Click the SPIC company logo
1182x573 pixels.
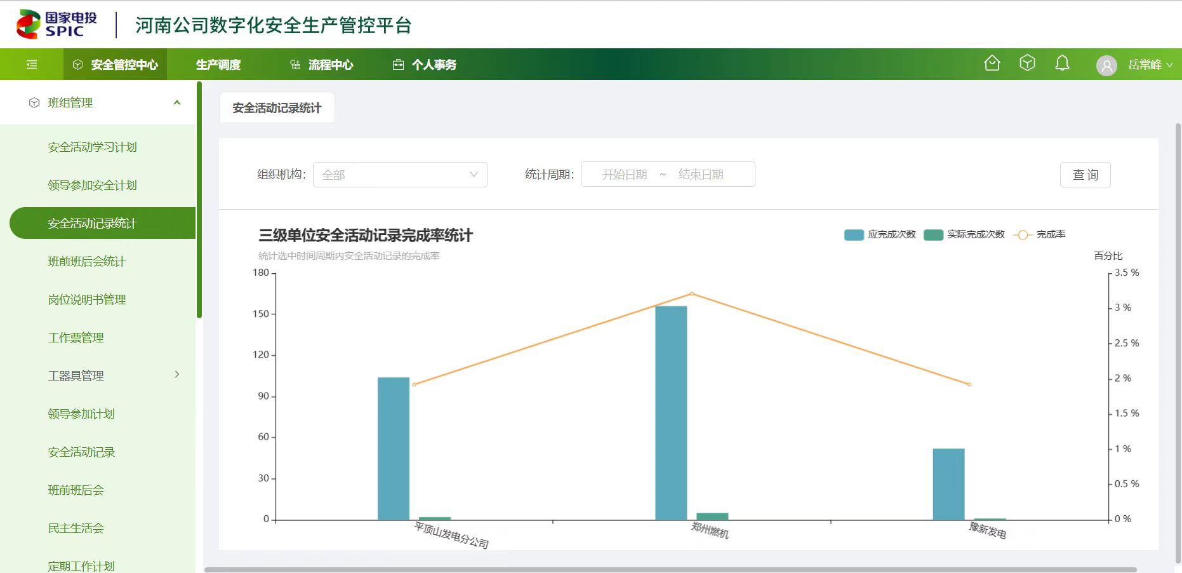tap(56, 24)
